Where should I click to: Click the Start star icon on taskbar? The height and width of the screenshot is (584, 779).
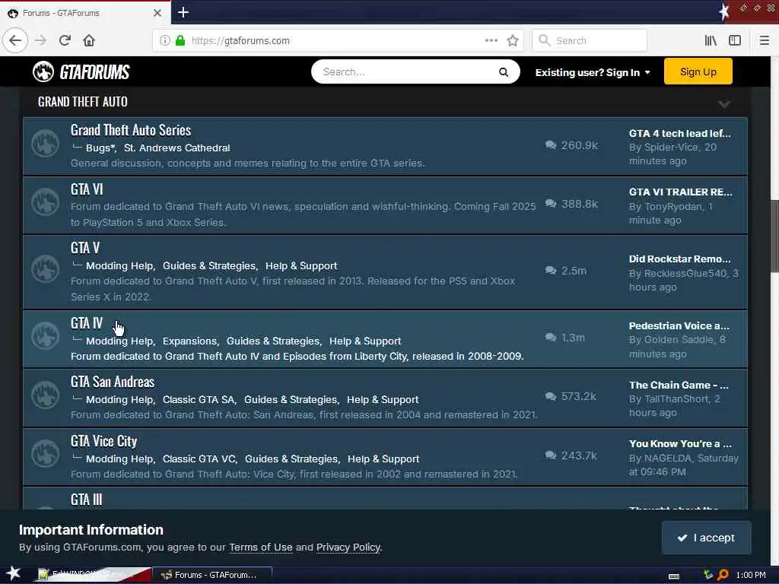point(14,573)
